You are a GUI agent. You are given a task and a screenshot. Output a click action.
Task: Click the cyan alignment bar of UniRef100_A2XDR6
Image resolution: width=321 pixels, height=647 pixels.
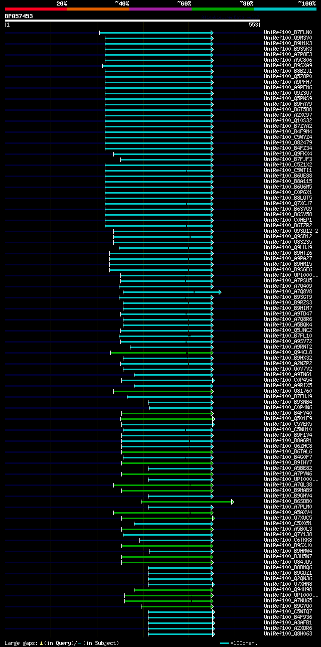tap(181, 628)
